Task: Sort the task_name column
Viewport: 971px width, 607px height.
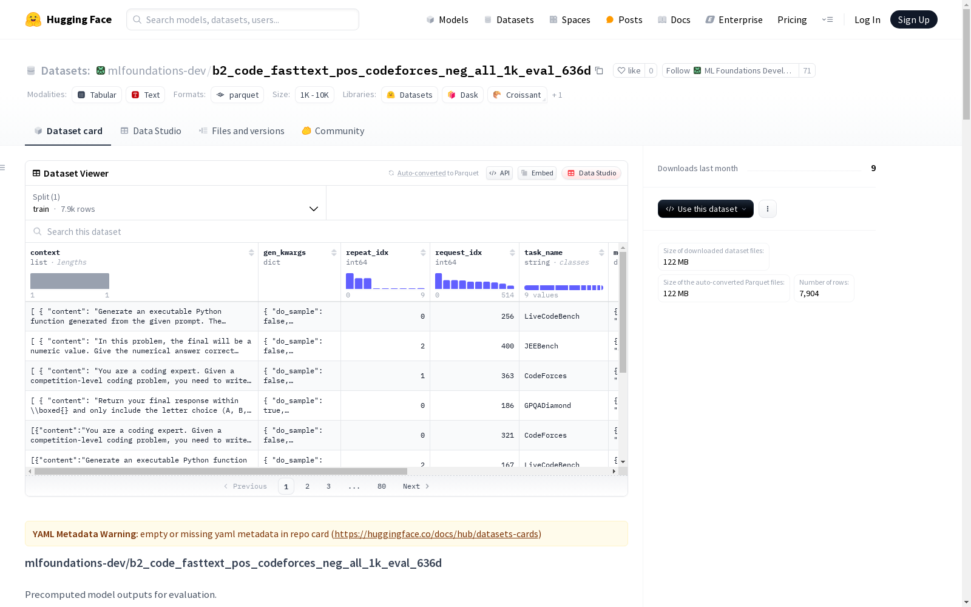Action: pos(601,253)
